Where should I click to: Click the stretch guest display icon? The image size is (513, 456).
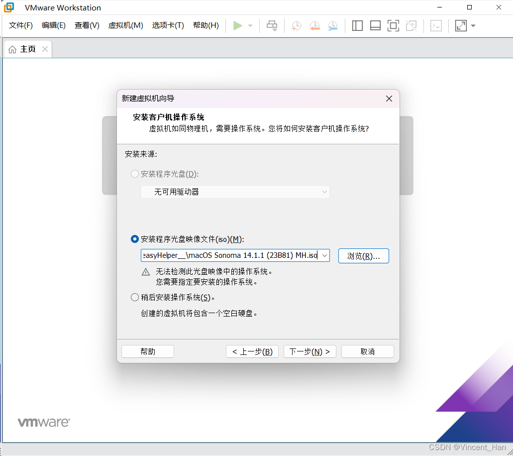[x=461, y=25]
